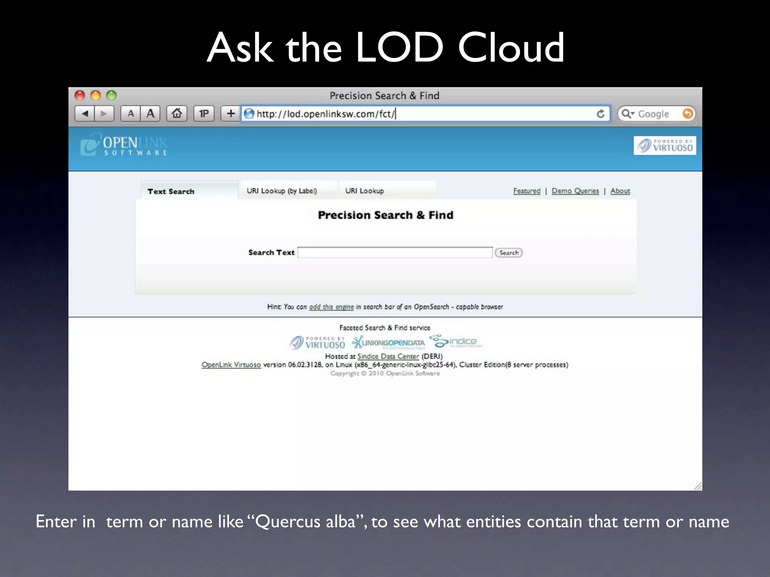Open the Demo Queries link
Screen dimensions: 770x577
pos(575,191)
